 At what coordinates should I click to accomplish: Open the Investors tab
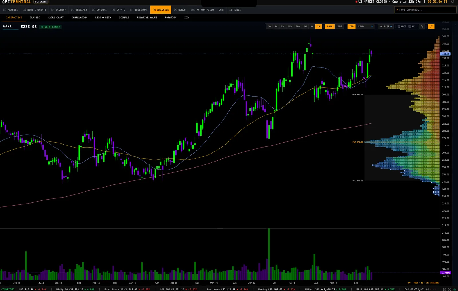coord(139,10)
